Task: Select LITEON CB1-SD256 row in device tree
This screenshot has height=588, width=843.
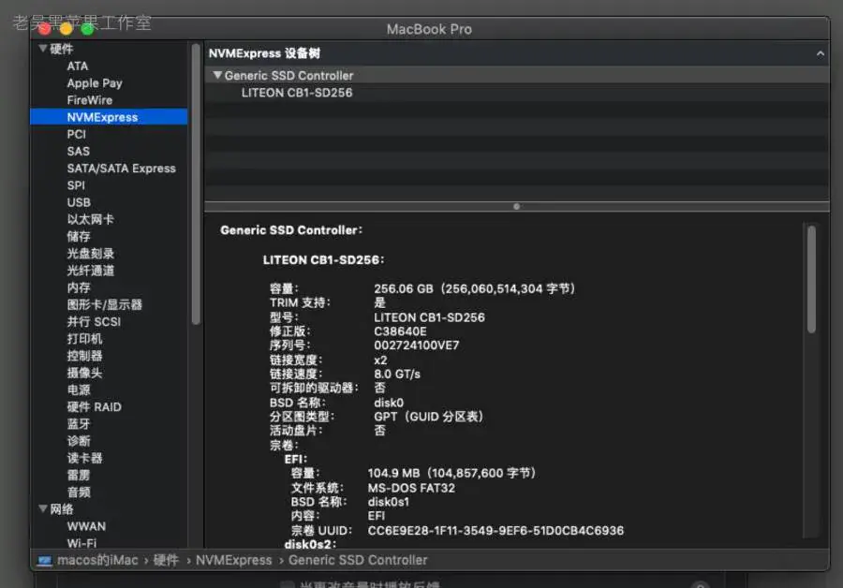Action: [x=516, y=93]
